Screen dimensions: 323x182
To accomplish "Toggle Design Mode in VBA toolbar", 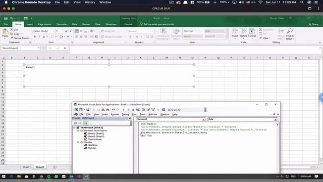I will click(x=138, y=110).
